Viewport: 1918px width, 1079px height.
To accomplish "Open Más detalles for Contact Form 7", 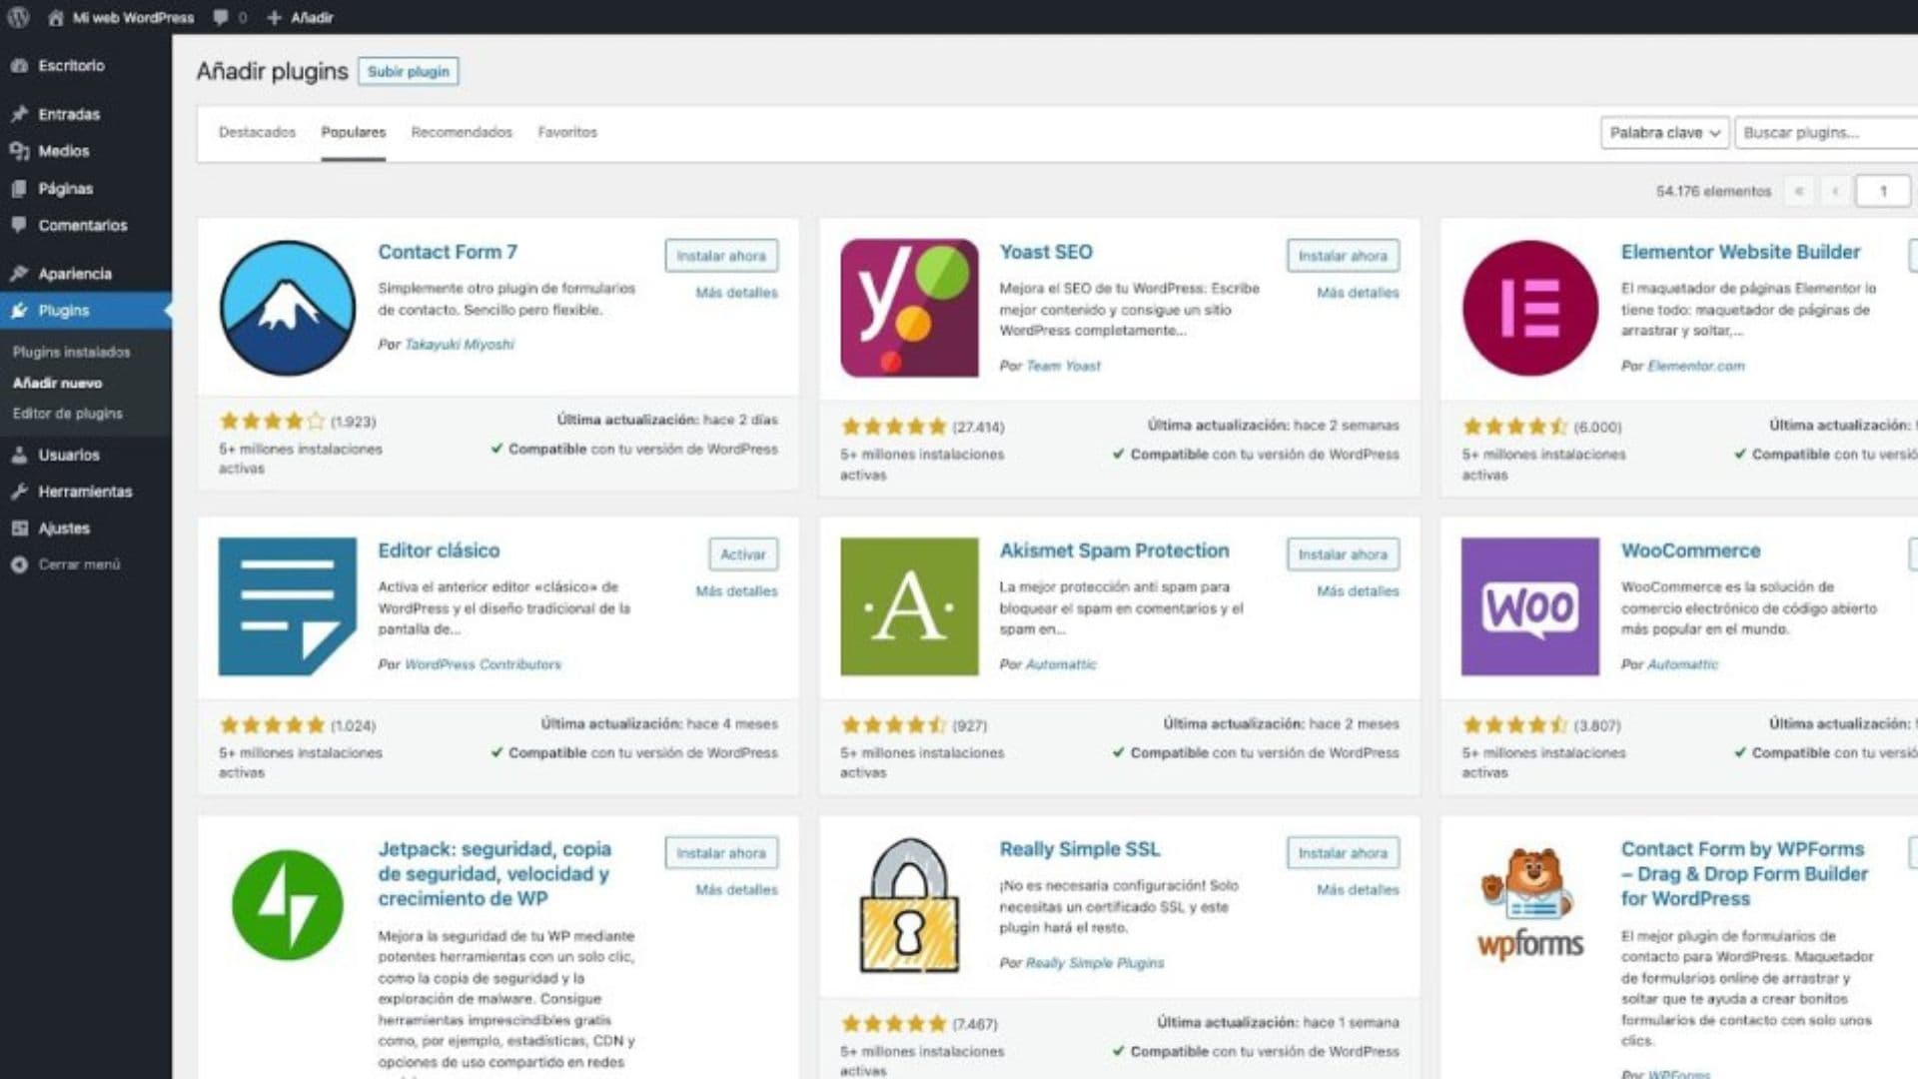I will point(737,293).
